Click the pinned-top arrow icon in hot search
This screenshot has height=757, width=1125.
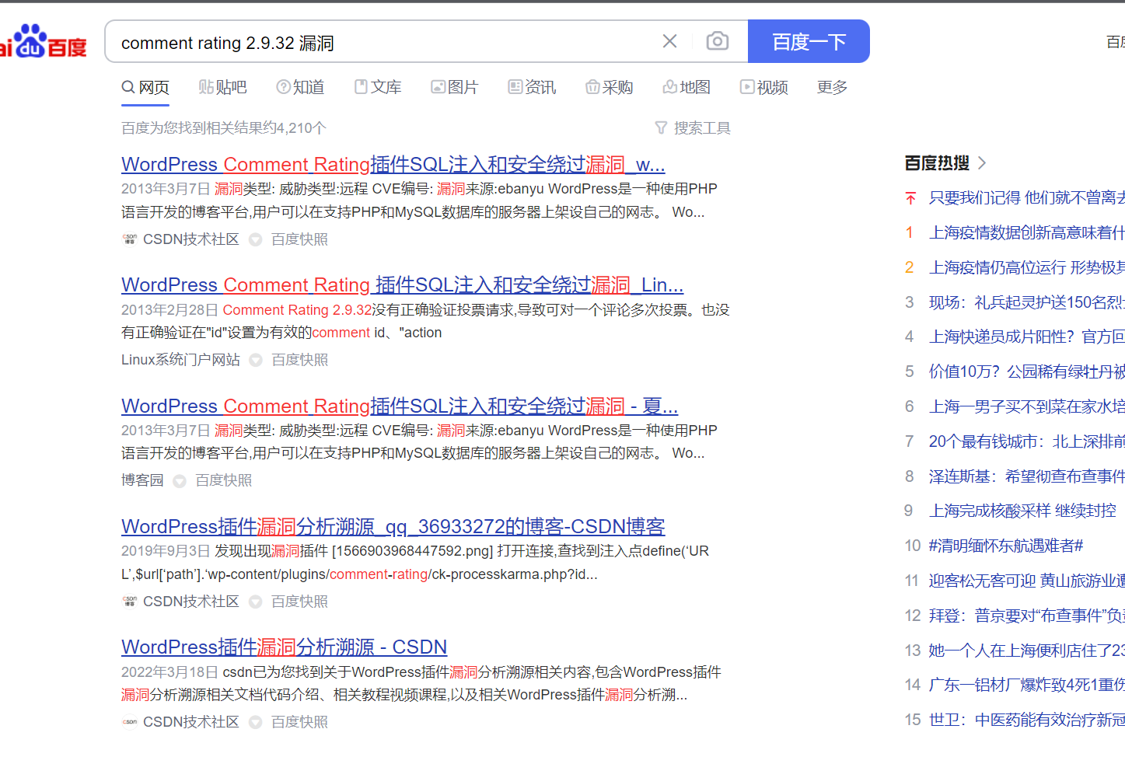point(910,198)
